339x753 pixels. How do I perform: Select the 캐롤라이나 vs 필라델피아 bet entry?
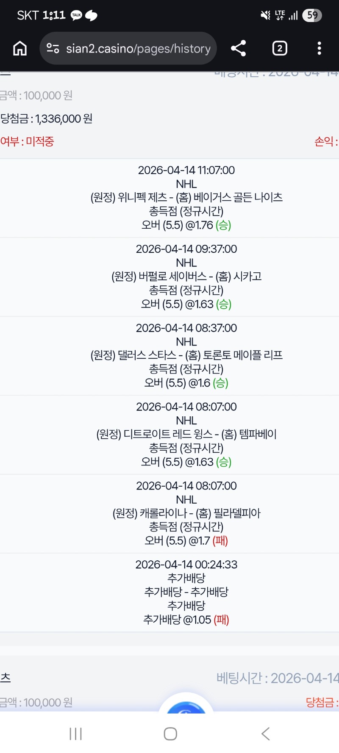click(186, 513)
